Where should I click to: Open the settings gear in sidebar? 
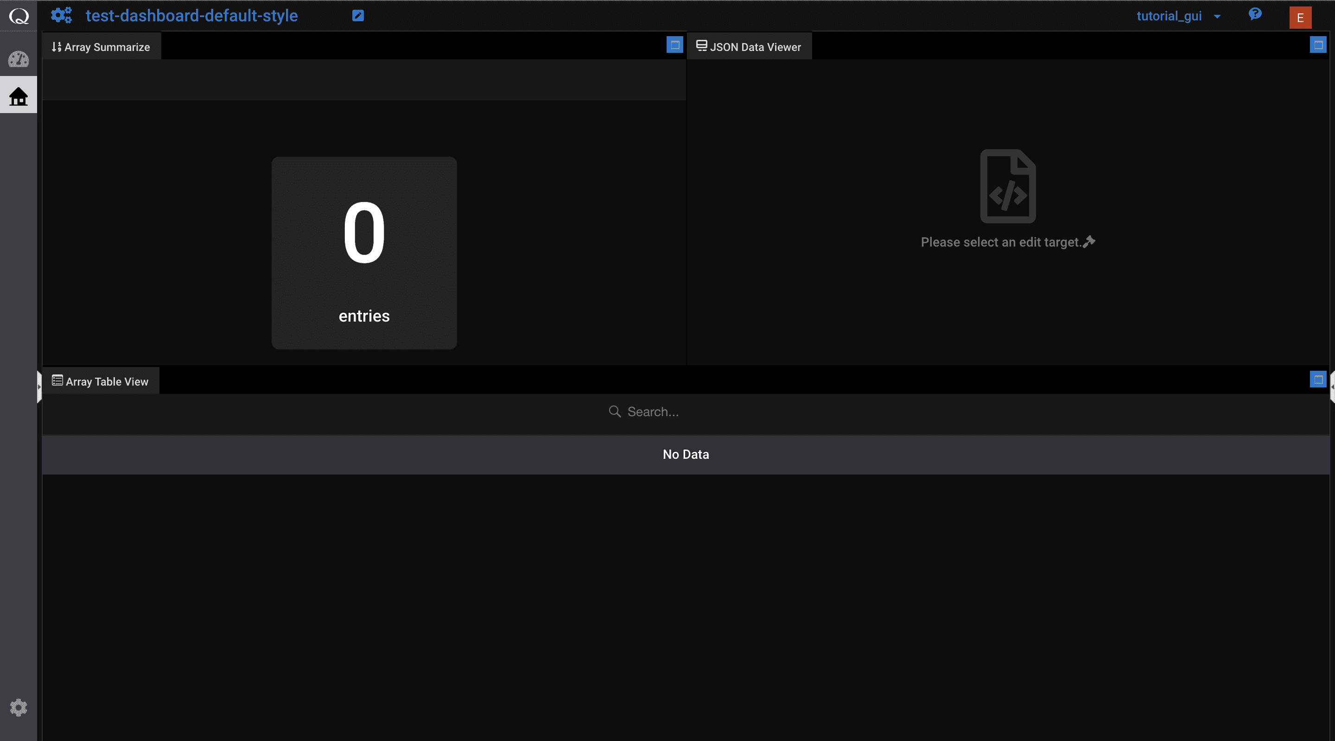[19, 707]
